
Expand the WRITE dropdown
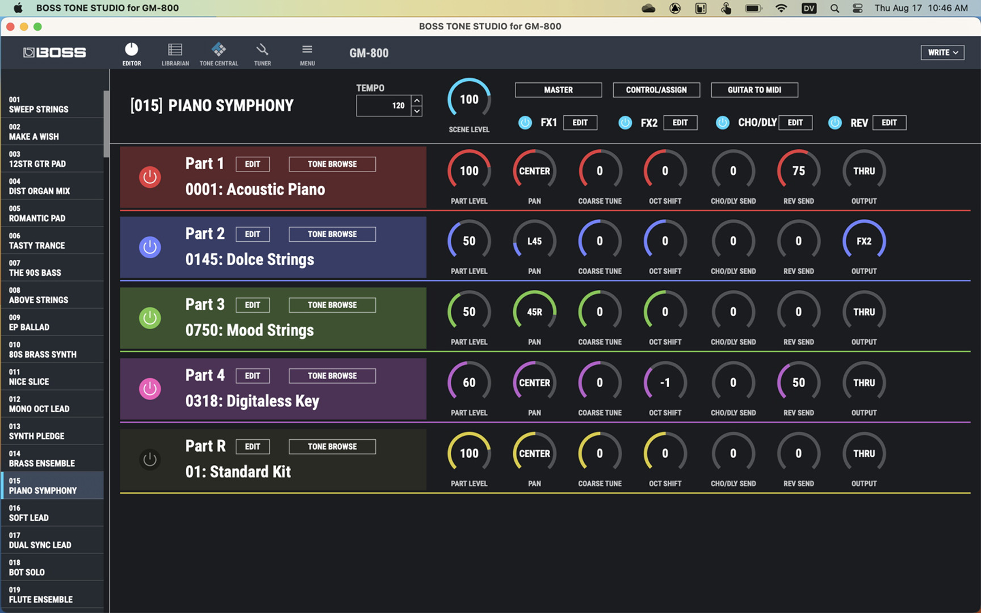point(942,52)
